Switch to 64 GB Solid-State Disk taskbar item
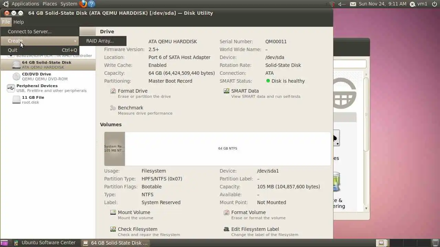Image resolution: width=440 pixels, height=247 pixels. tap(115, 243)
